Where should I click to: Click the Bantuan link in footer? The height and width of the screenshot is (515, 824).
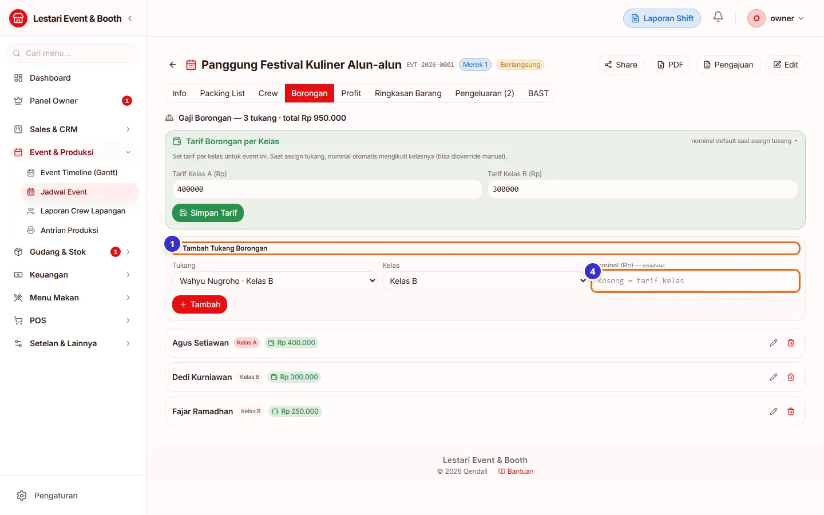[516, 472]
